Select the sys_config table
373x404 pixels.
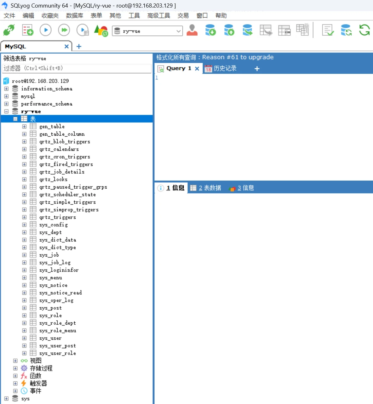point(54,225)
